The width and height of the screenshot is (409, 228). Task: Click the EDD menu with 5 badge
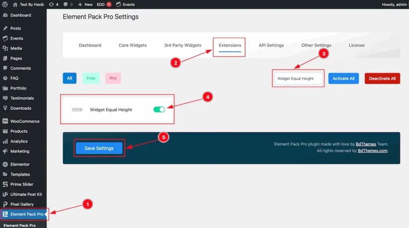click(104, 4)
